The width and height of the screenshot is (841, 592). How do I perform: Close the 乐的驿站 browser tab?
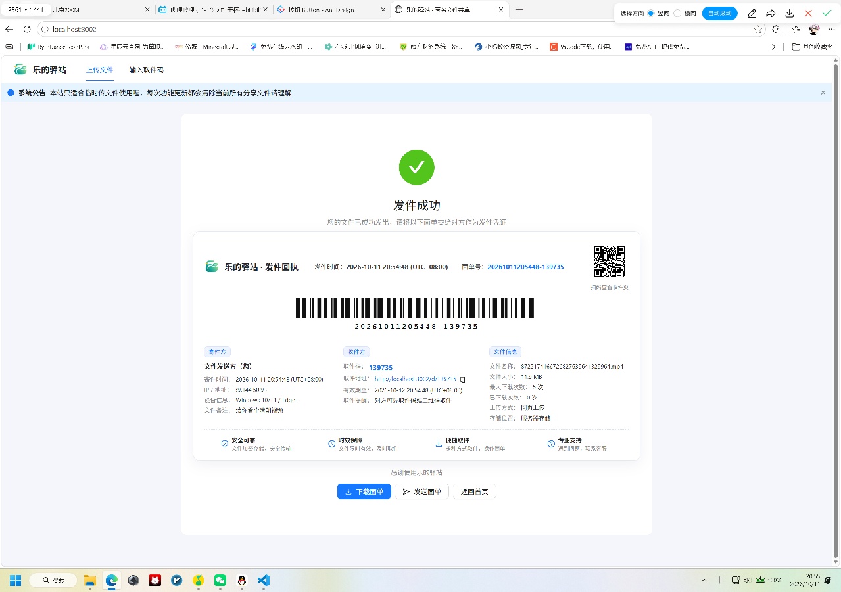click(x=501, y=10)
